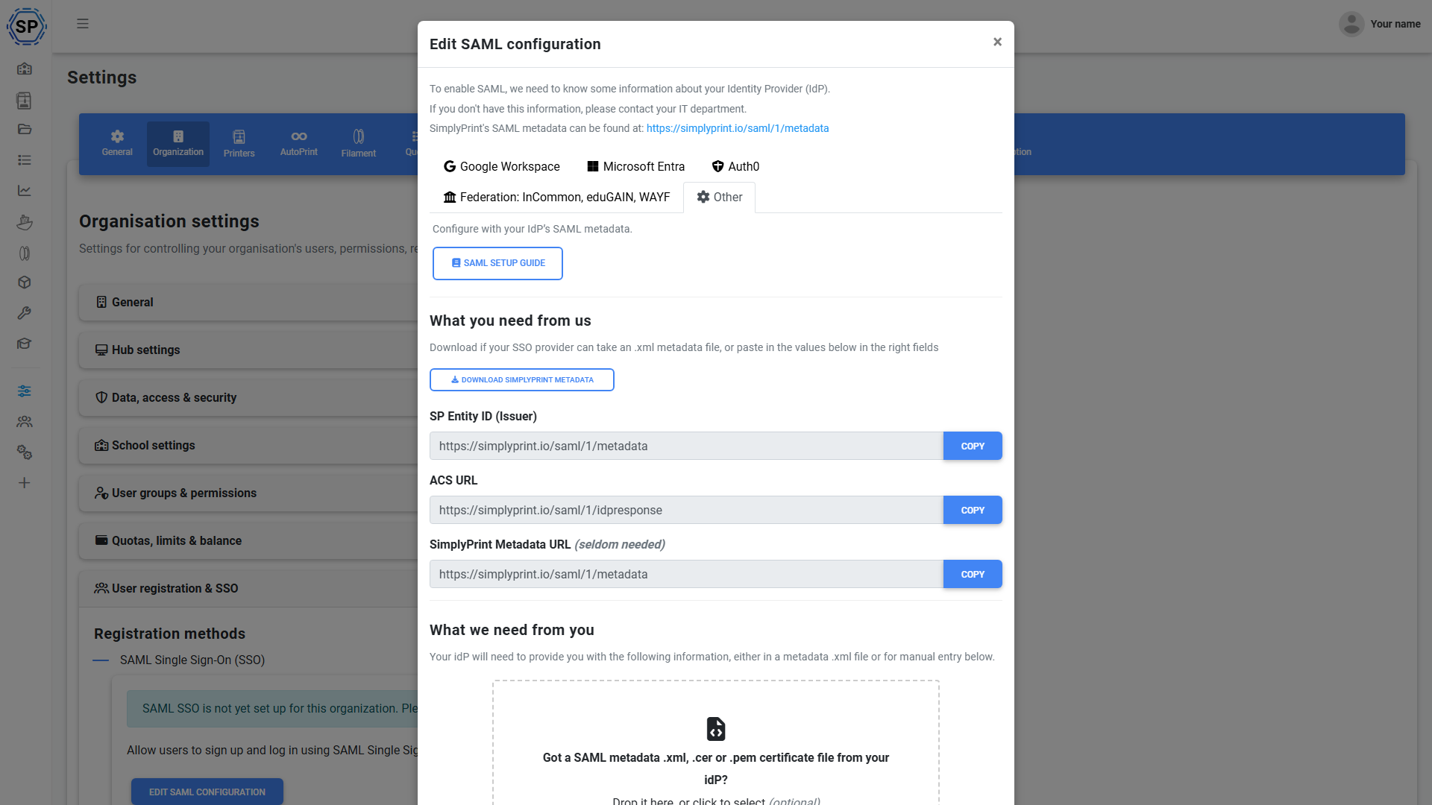Image resolution: width=1432 pixels, height=805 pixels.
Task: Click the XML file upload icon
Action: pos(716,729)
